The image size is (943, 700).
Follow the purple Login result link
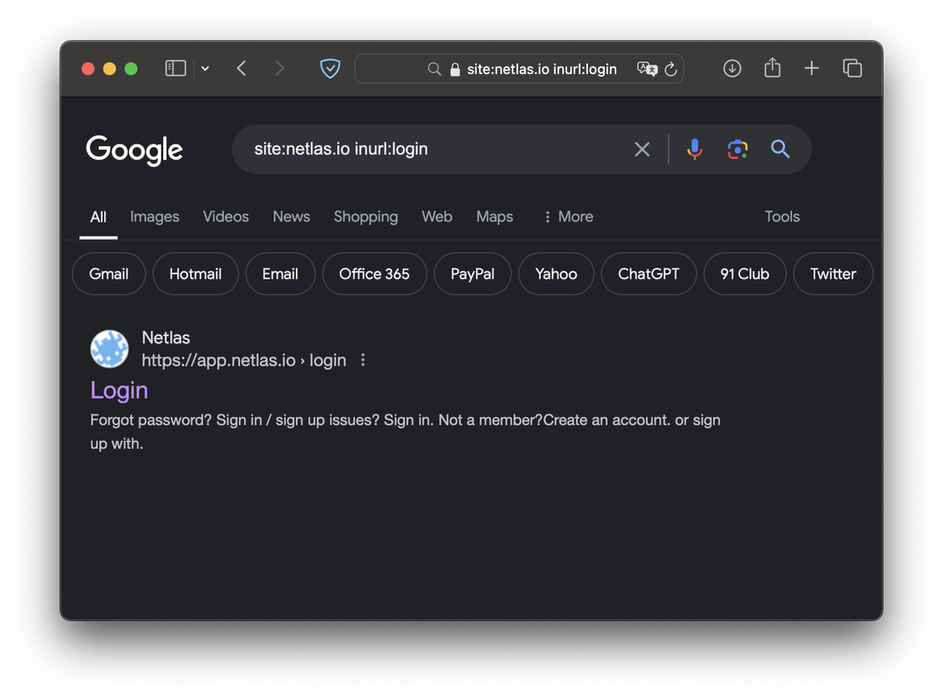point(119,390)
